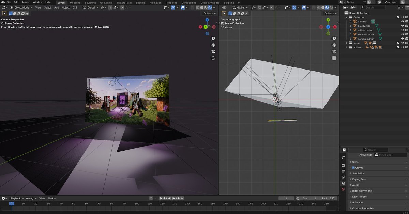Open the Window menu

[x=37, y=2]
